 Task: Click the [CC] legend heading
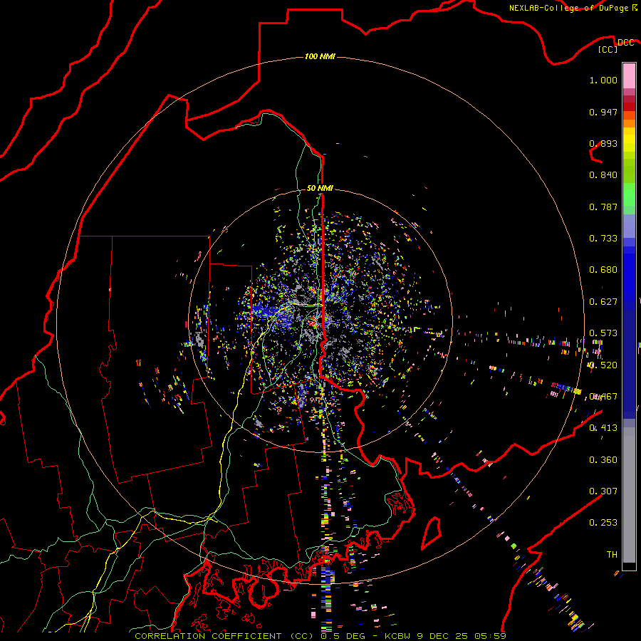pyautogui.click(x=608, y=49)
